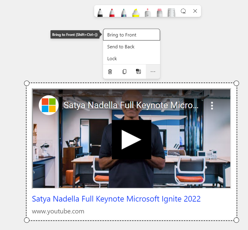Select the yellow highlighter tool

point(136,13)
